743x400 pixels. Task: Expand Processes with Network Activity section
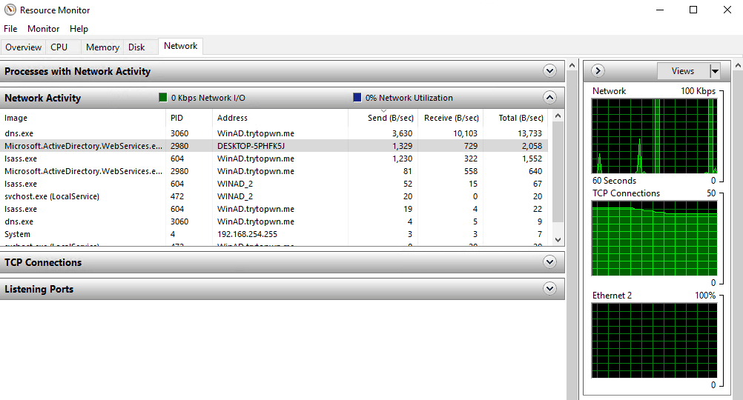549,71
